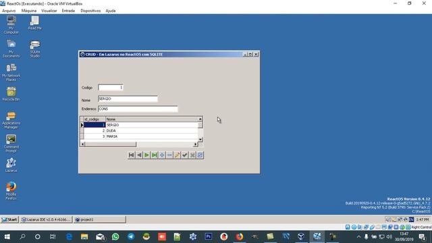Go to first record in navigator

pos(132,155)
